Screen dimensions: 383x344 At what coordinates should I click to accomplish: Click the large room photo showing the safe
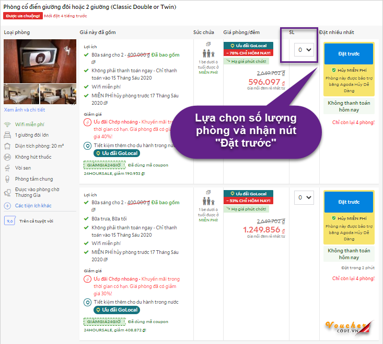[39, 61]
